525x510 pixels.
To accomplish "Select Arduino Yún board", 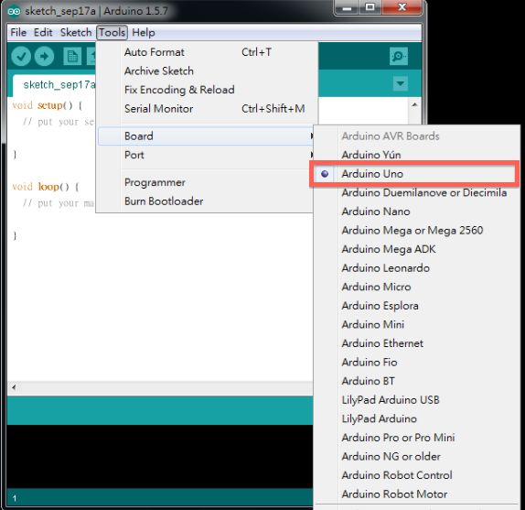I will click(x=416, y=155).
